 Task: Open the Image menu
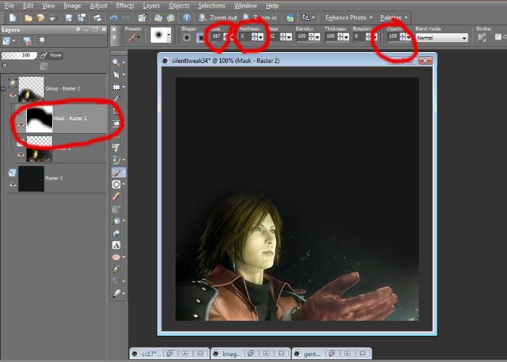pos(72,6)
